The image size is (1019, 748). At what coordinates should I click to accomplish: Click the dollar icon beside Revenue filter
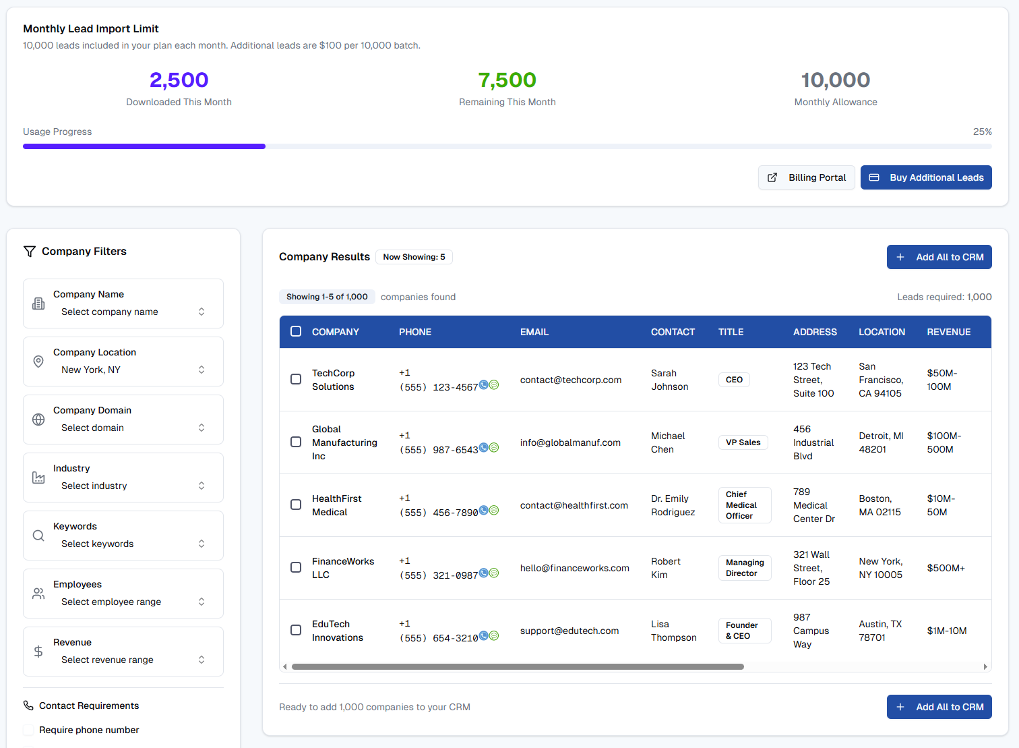pos(38,652)
